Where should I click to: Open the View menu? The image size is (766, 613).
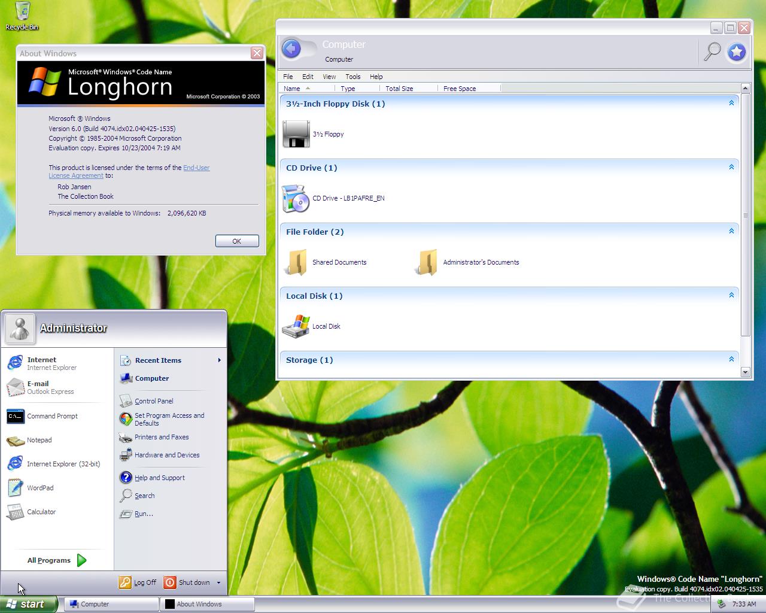coord(329,77)
